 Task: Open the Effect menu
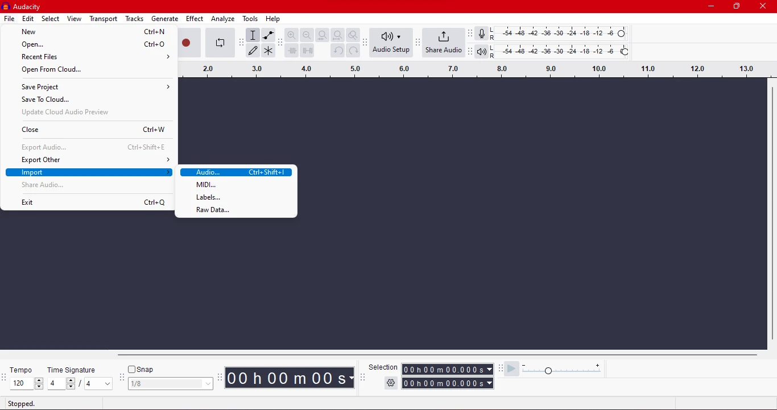click(195, 19)
